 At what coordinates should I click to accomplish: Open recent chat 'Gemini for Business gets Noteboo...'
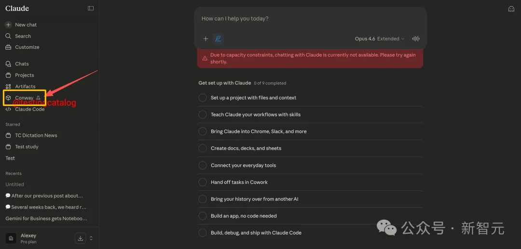(x=46, y=218)
